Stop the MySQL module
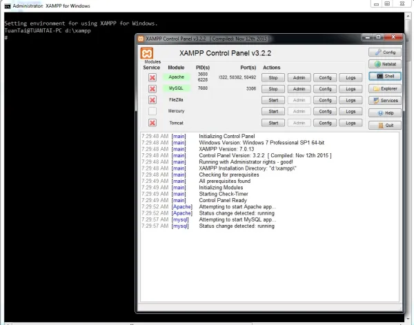Image resolution: width=414 pixels, height=325 pixels. point(273,89)
